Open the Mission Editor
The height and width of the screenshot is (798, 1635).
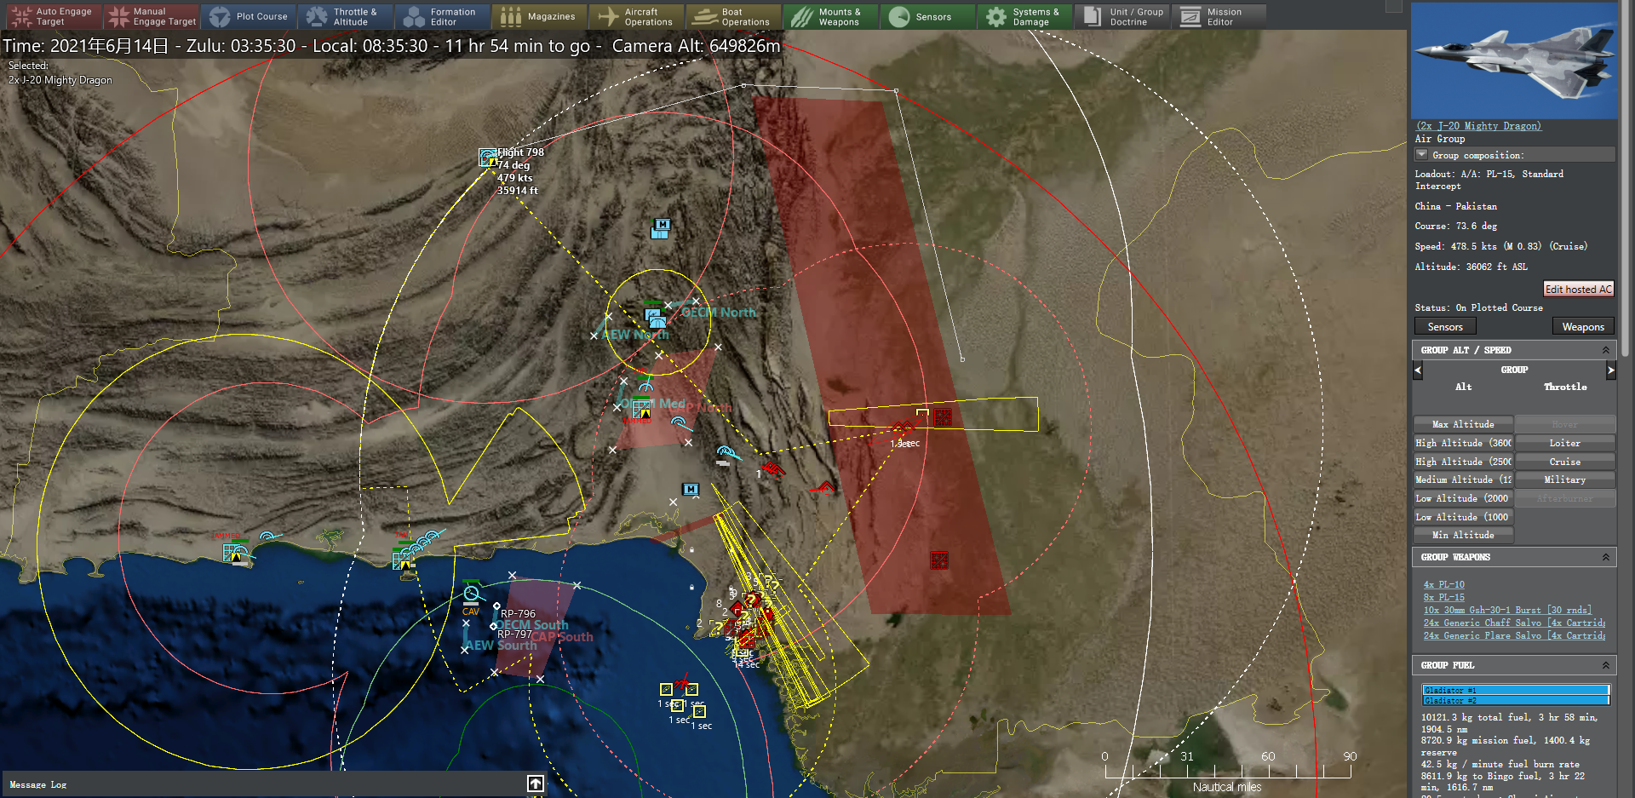[x=1219, y=16]
